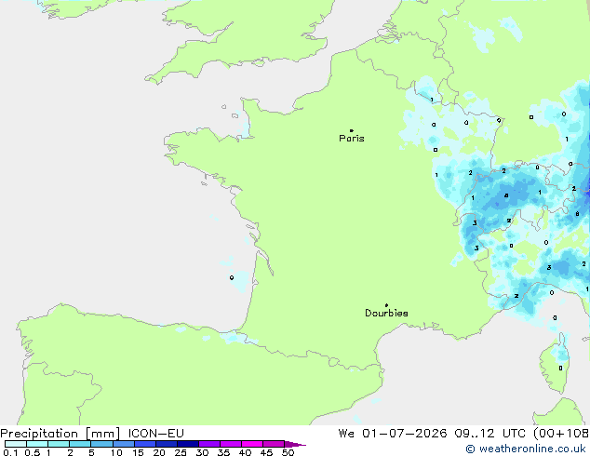The height and width of the screenshot is (456, 590).
Task: Click the 'Precipitation [mm]' title text
Action: point(60,434)
